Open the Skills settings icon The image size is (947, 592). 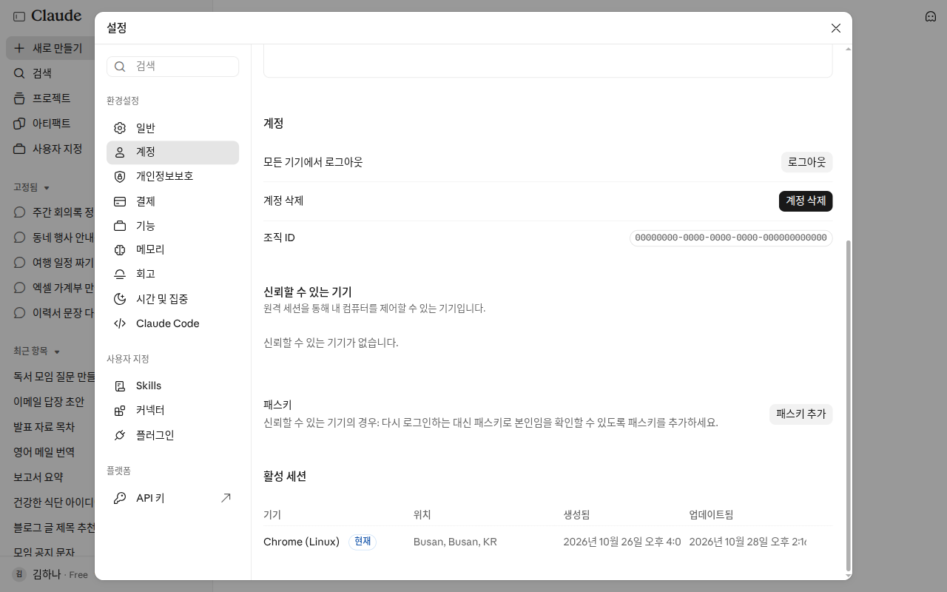point(120,386)
